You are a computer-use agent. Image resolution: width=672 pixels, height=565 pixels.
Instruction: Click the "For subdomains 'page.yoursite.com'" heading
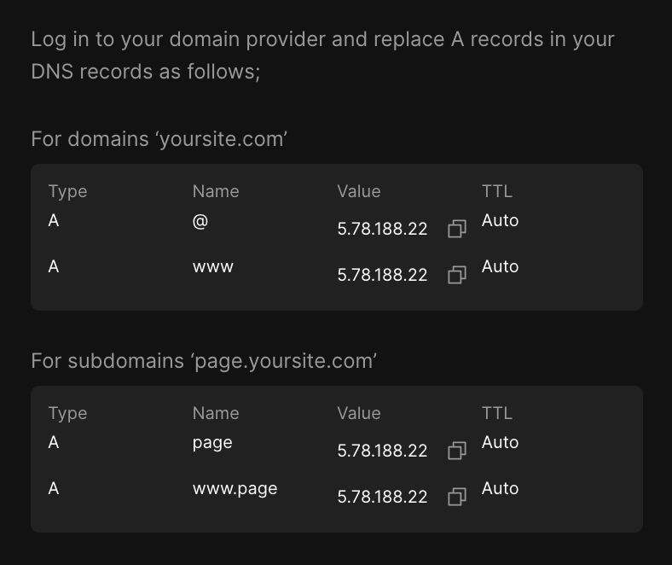(204, 361)
